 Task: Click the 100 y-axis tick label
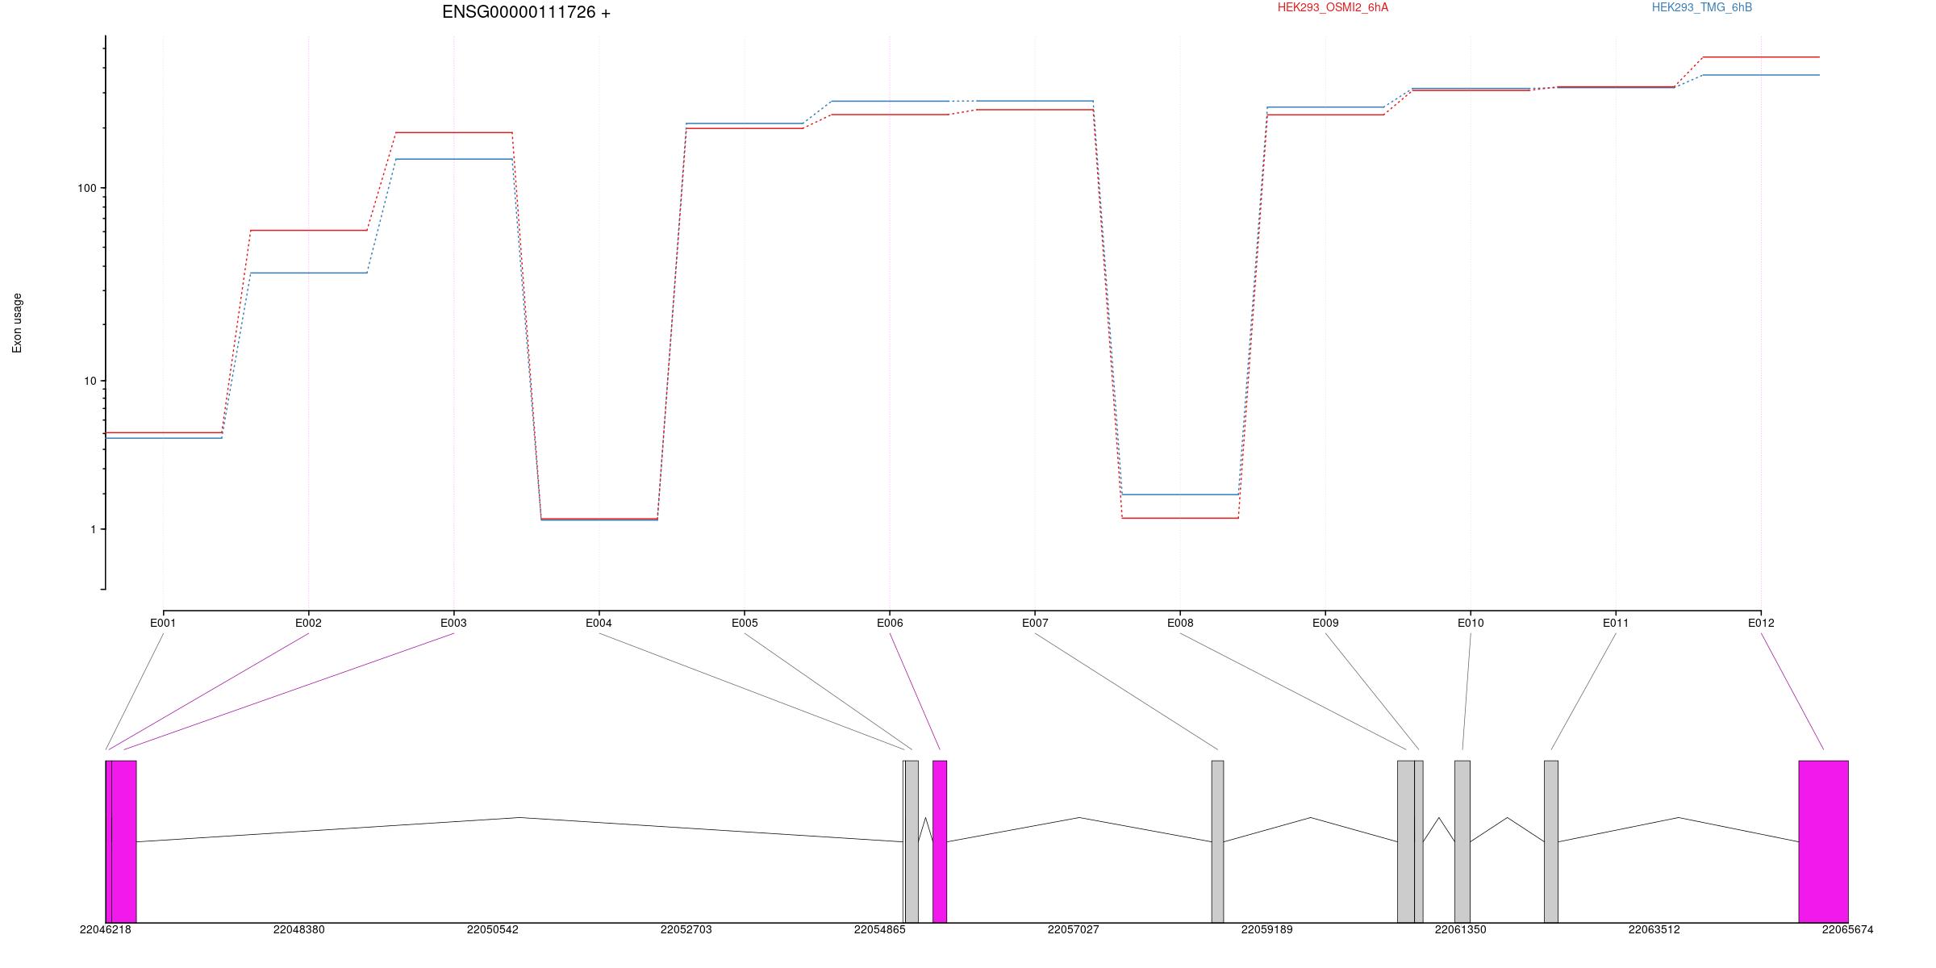point(86,188)
